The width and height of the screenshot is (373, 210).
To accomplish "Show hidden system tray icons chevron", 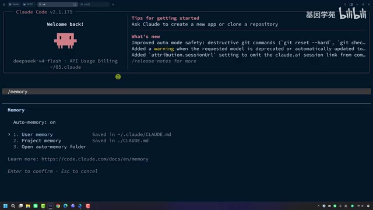I will tap(319, 206).
